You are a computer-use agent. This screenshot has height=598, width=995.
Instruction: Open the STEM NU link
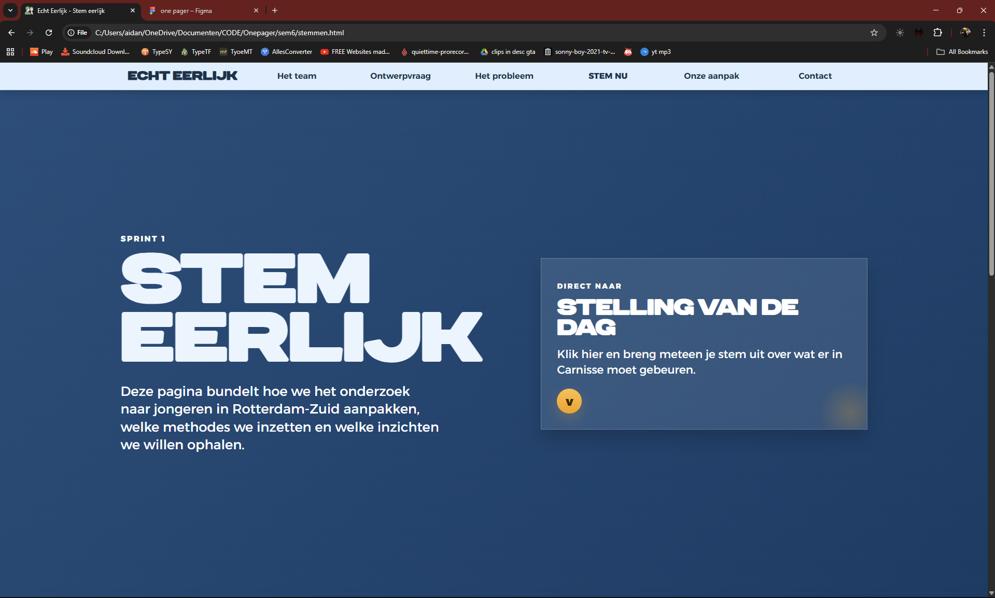[x=608, y=76]
